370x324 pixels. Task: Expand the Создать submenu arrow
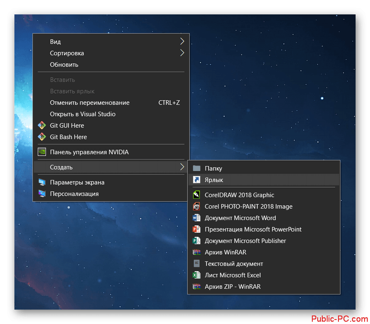tap(182, 167)
